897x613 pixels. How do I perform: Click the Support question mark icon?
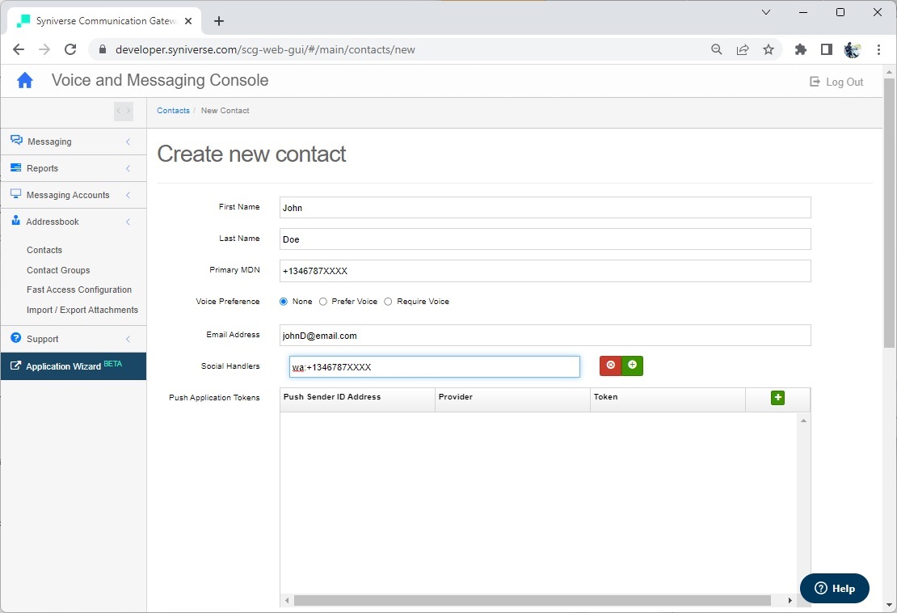tap(16, 338)
